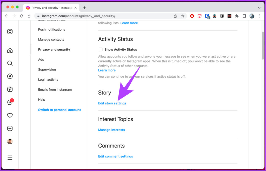The image size is (266, 171).
Task: Enable Show Activity Status
Action: [101, 49]
